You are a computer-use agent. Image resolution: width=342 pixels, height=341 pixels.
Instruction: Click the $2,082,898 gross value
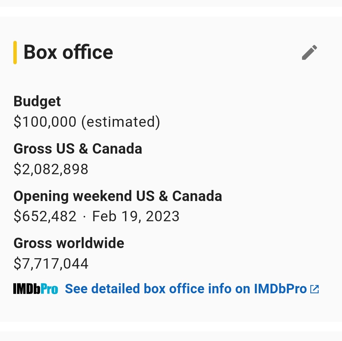coord(51,169)
